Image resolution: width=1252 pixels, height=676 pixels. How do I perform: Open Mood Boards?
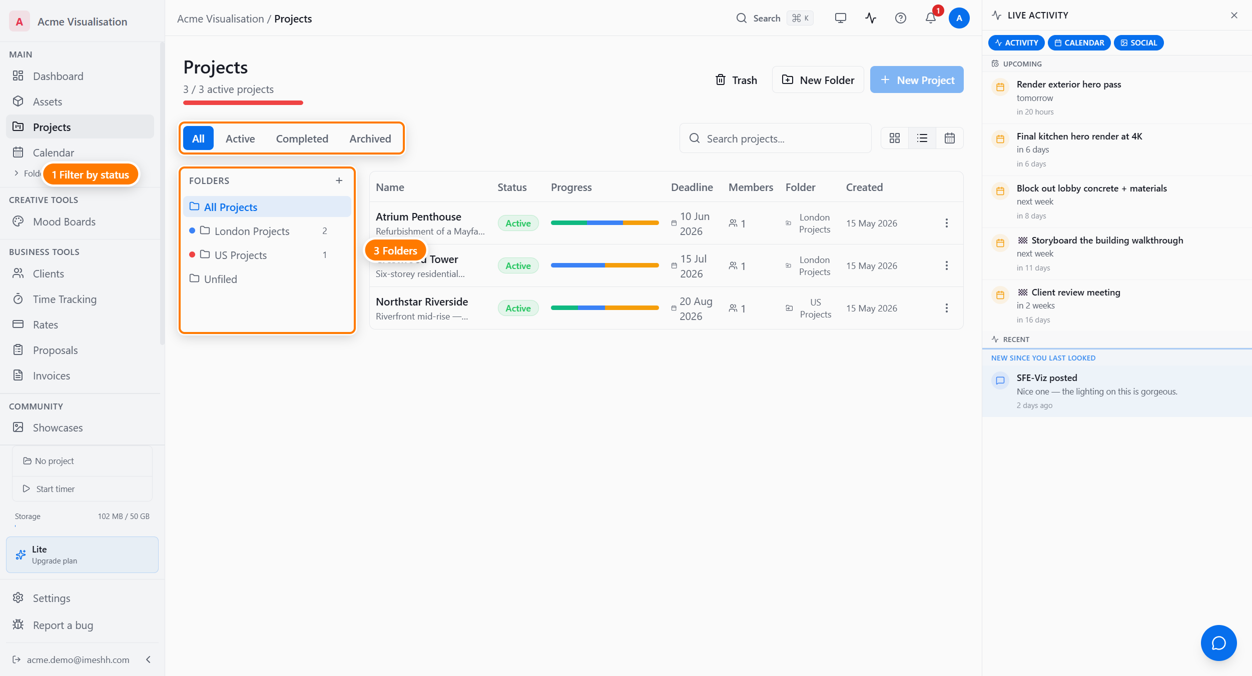click(x=80, y=221)
